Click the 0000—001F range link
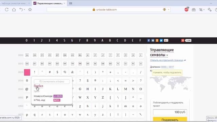This screenshot has width=217, height=122. tap(167, 67)
